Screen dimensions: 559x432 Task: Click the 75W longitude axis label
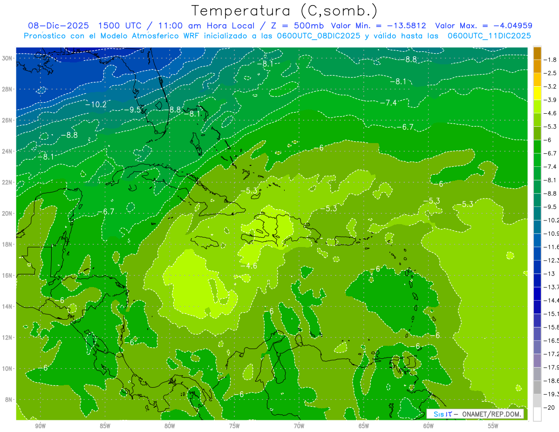click(234, 426)
